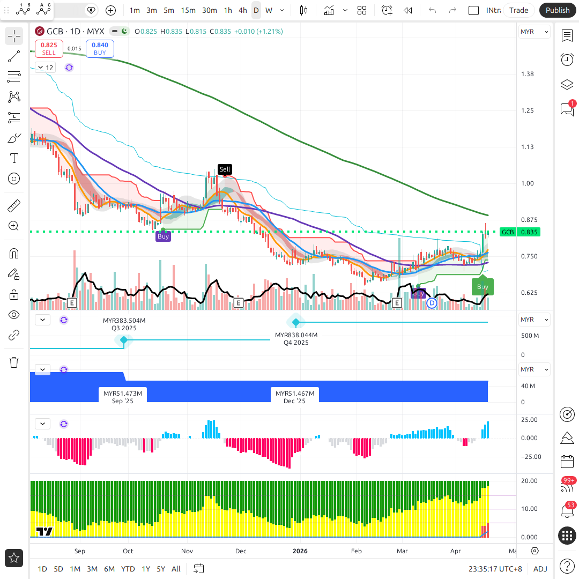Image resolution: width=579 pixels, height=579 pixels.
Task: Toggle ADJ adjusted data button
Action: point(540,569)
